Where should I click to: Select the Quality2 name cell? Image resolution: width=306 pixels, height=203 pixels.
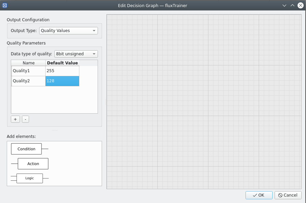[x=28, y=81]
